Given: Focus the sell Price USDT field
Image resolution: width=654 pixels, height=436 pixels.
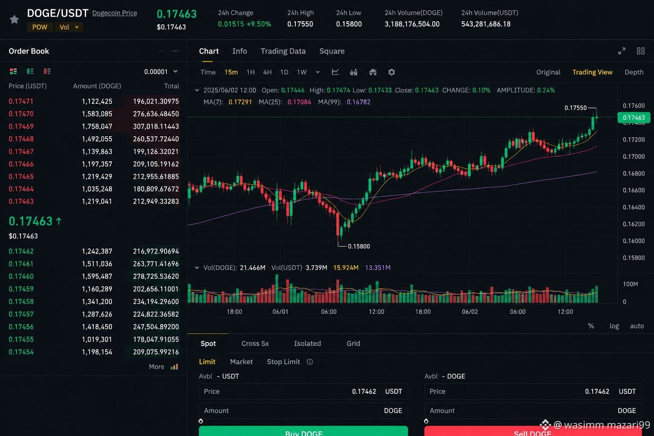Looking at the screenshot, I should tap(533, 391).
